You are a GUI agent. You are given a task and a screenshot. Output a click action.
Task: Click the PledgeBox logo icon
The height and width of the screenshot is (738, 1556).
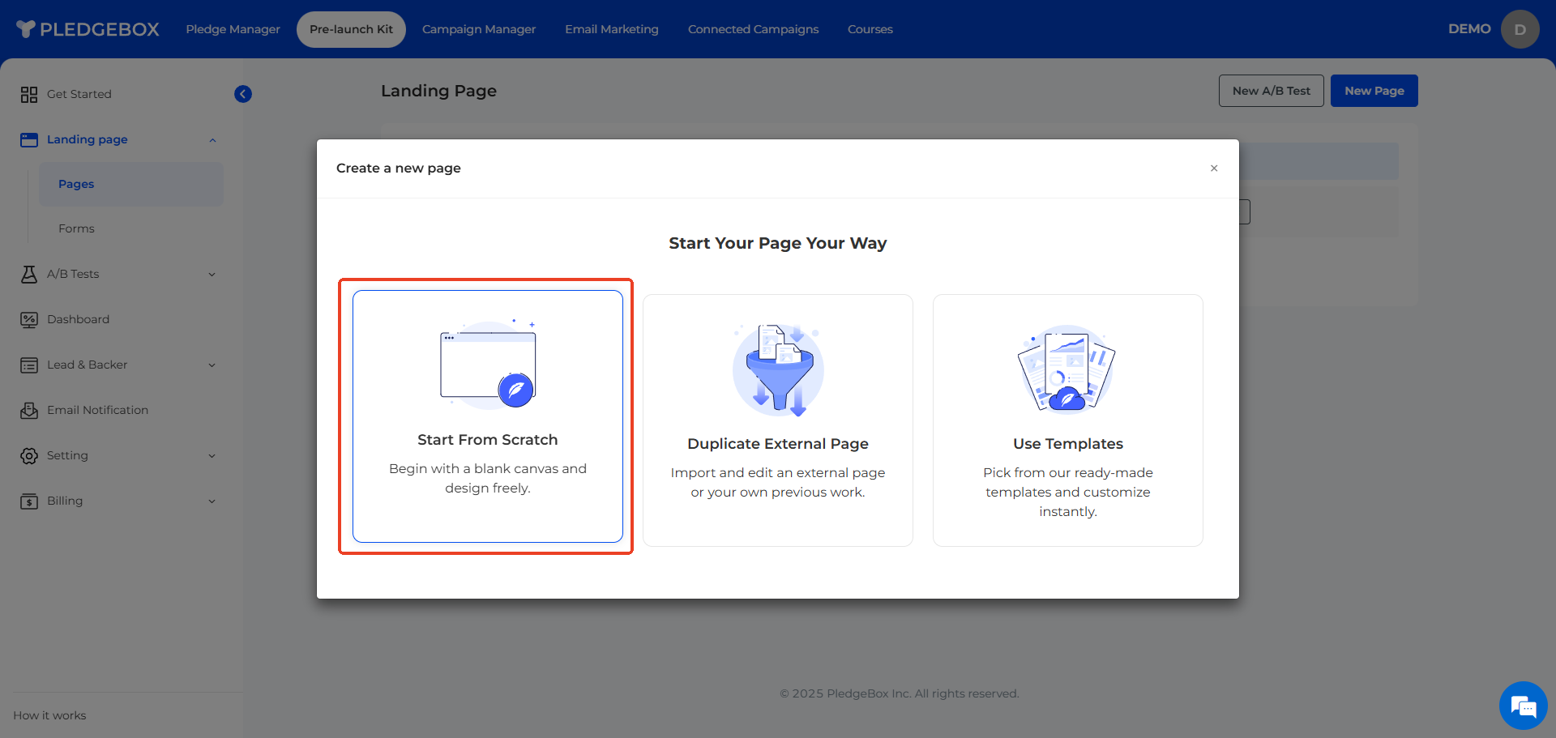tap(26, 29)
